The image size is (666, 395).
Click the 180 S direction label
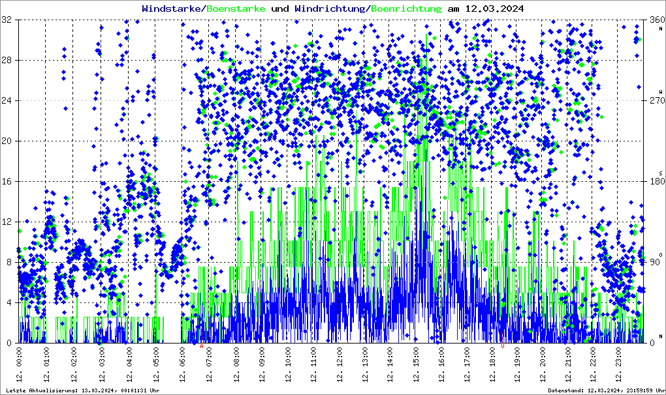pyautogui.click(x=657, y=181)
